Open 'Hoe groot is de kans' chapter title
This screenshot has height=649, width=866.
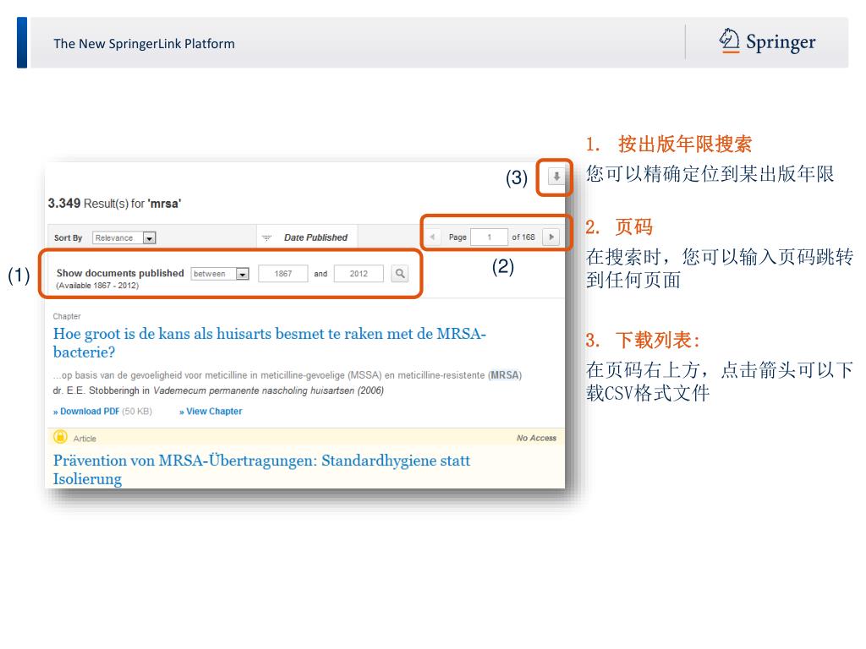[x=270, y=343]
